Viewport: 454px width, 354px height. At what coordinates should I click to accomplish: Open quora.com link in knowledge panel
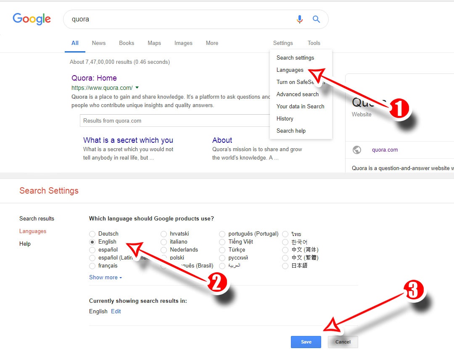(385, 150)
